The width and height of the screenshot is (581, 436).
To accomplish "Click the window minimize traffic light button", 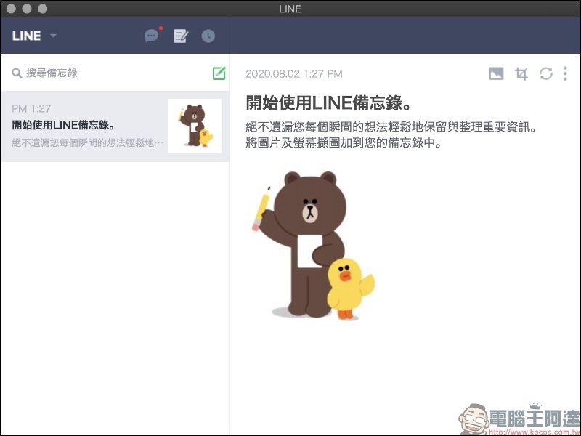I will point(27,9).
